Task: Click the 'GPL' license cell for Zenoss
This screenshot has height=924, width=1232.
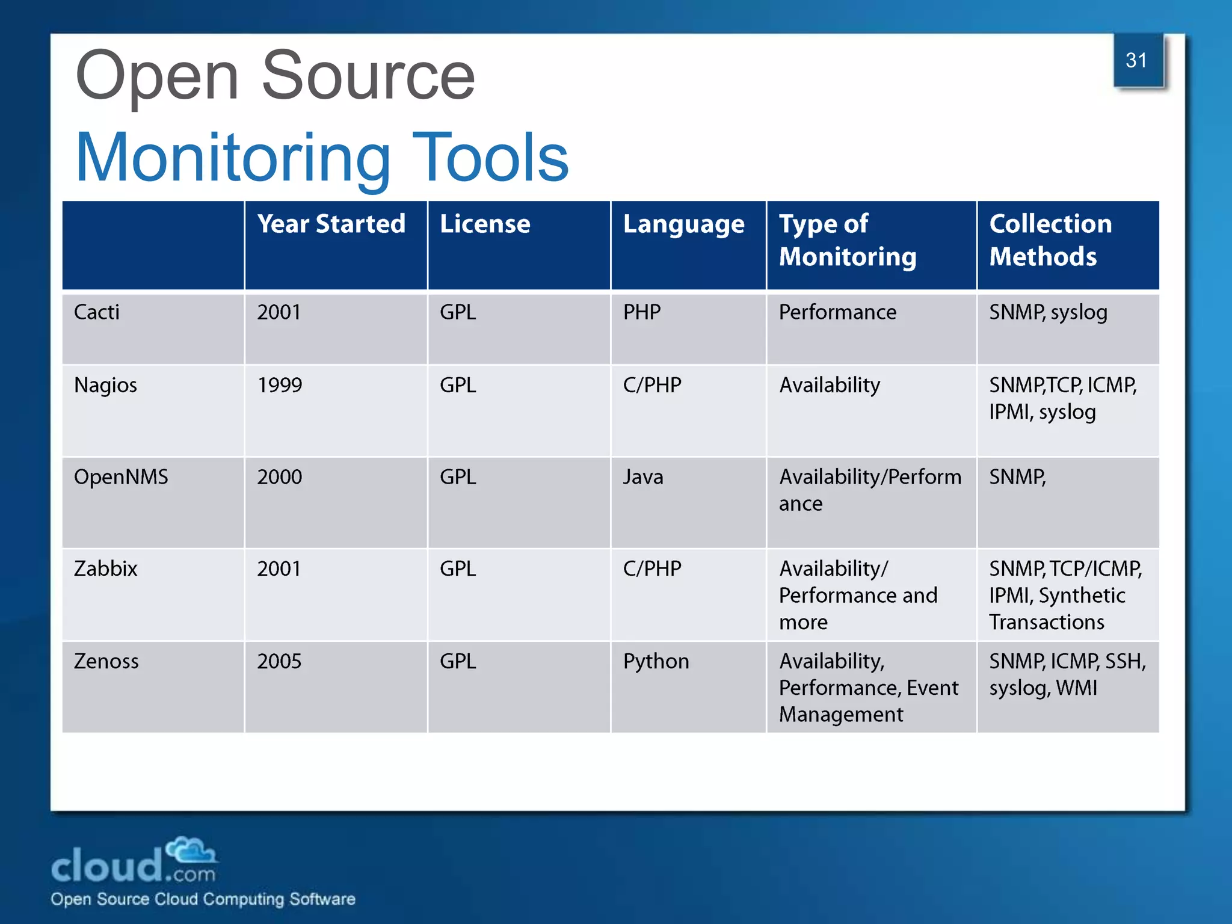Action: pos(519,687)
